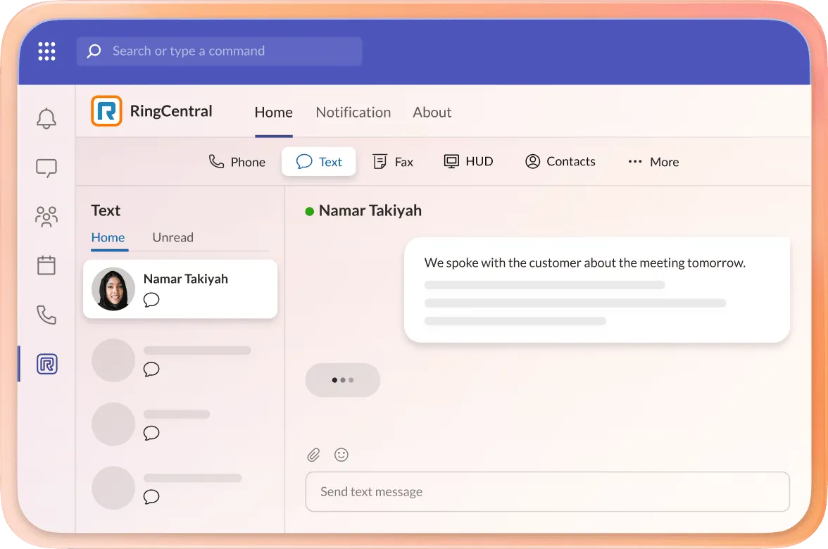Open contacts from the sidebar people icon
Image resolution: width=828 pixels, height=549 pixels.
pos(46,217)
